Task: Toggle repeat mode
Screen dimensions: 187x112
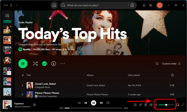Action: pyautogui.click(x=108, y=103)
